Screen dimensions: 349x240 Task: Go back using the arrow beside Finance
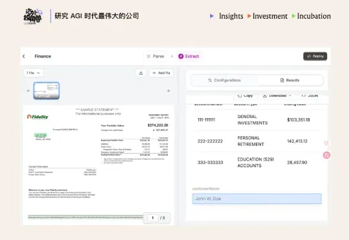point(24,56)
